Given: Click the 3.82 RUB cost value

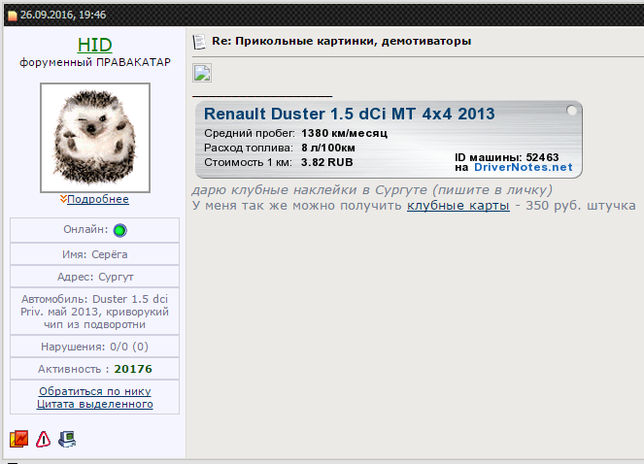Looking at the screenshot, I should pos(327,162).
